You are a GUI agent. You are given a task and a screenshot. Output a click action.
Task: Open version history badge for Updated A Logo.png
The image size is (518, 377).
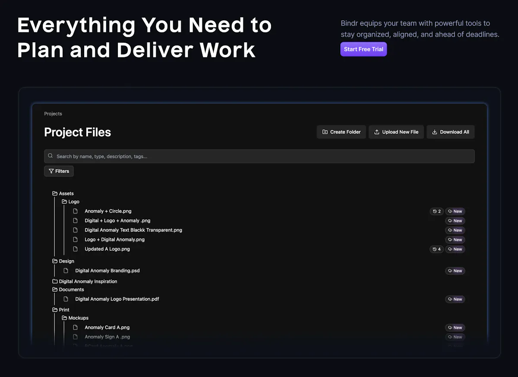point(437,249)
